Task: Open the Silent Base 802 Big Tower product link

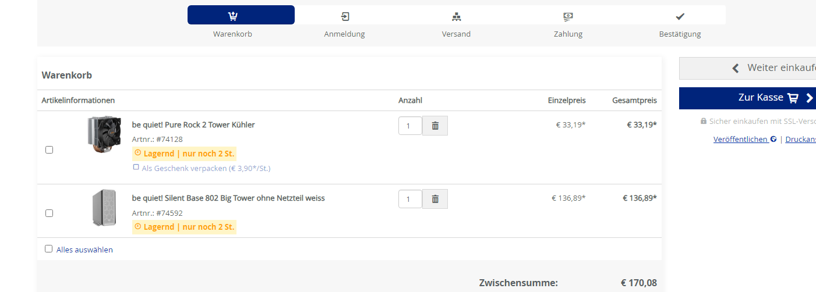Action: (x=228, y=198)
